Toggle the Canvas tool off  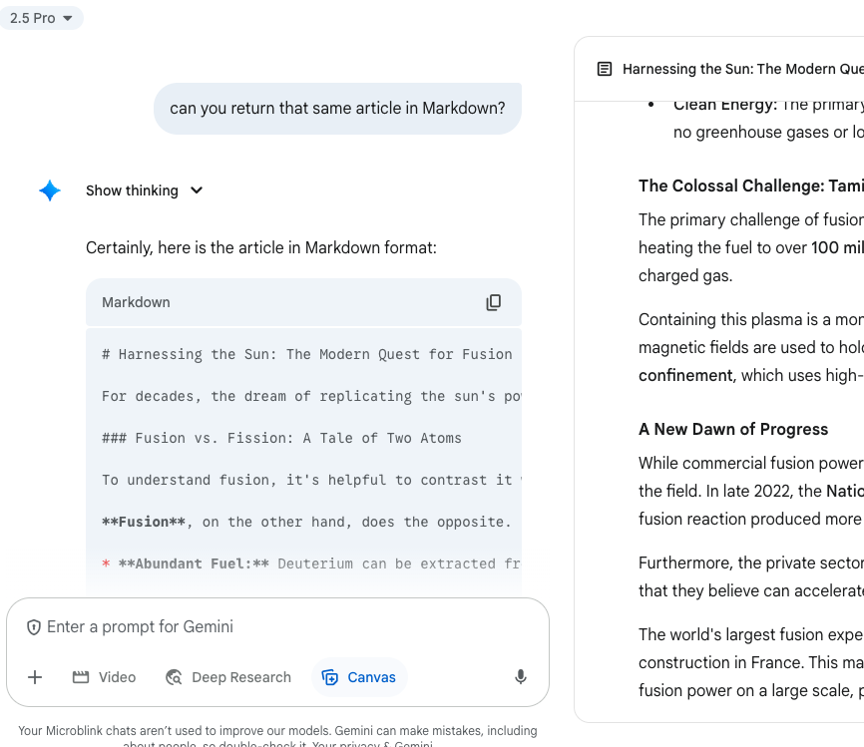(359, 677)
